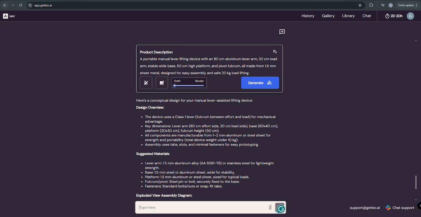
Task: Open the Gallery page
Action: (328, 16)
